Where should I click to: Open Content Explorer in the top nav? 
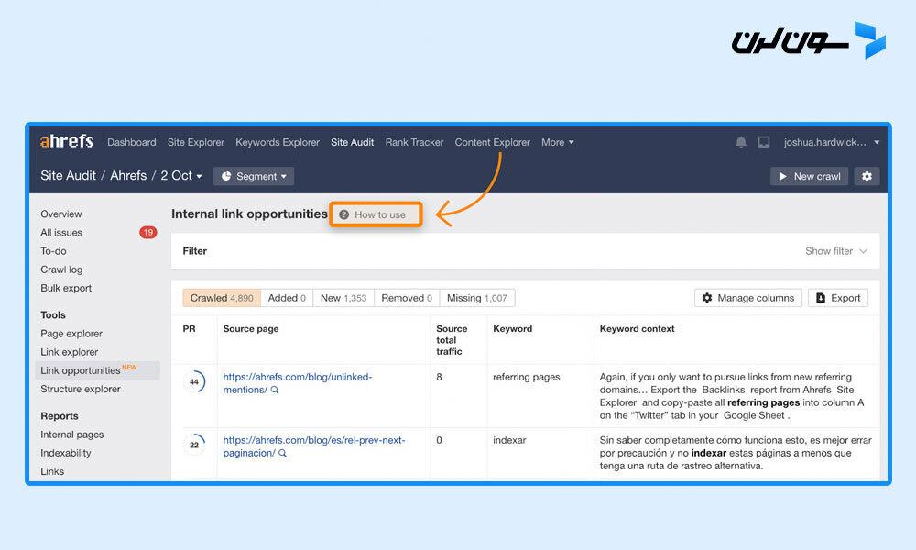[493, 142]
